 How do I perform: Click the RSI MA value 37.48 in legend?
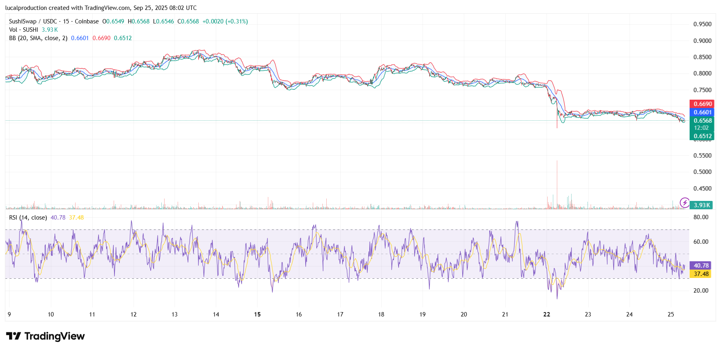(76, 218)
